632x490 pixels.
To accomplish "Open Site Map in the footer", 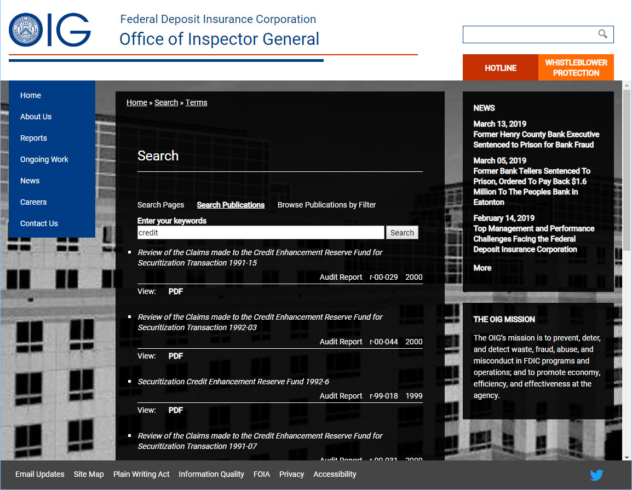I will click(x=89, y=474).
